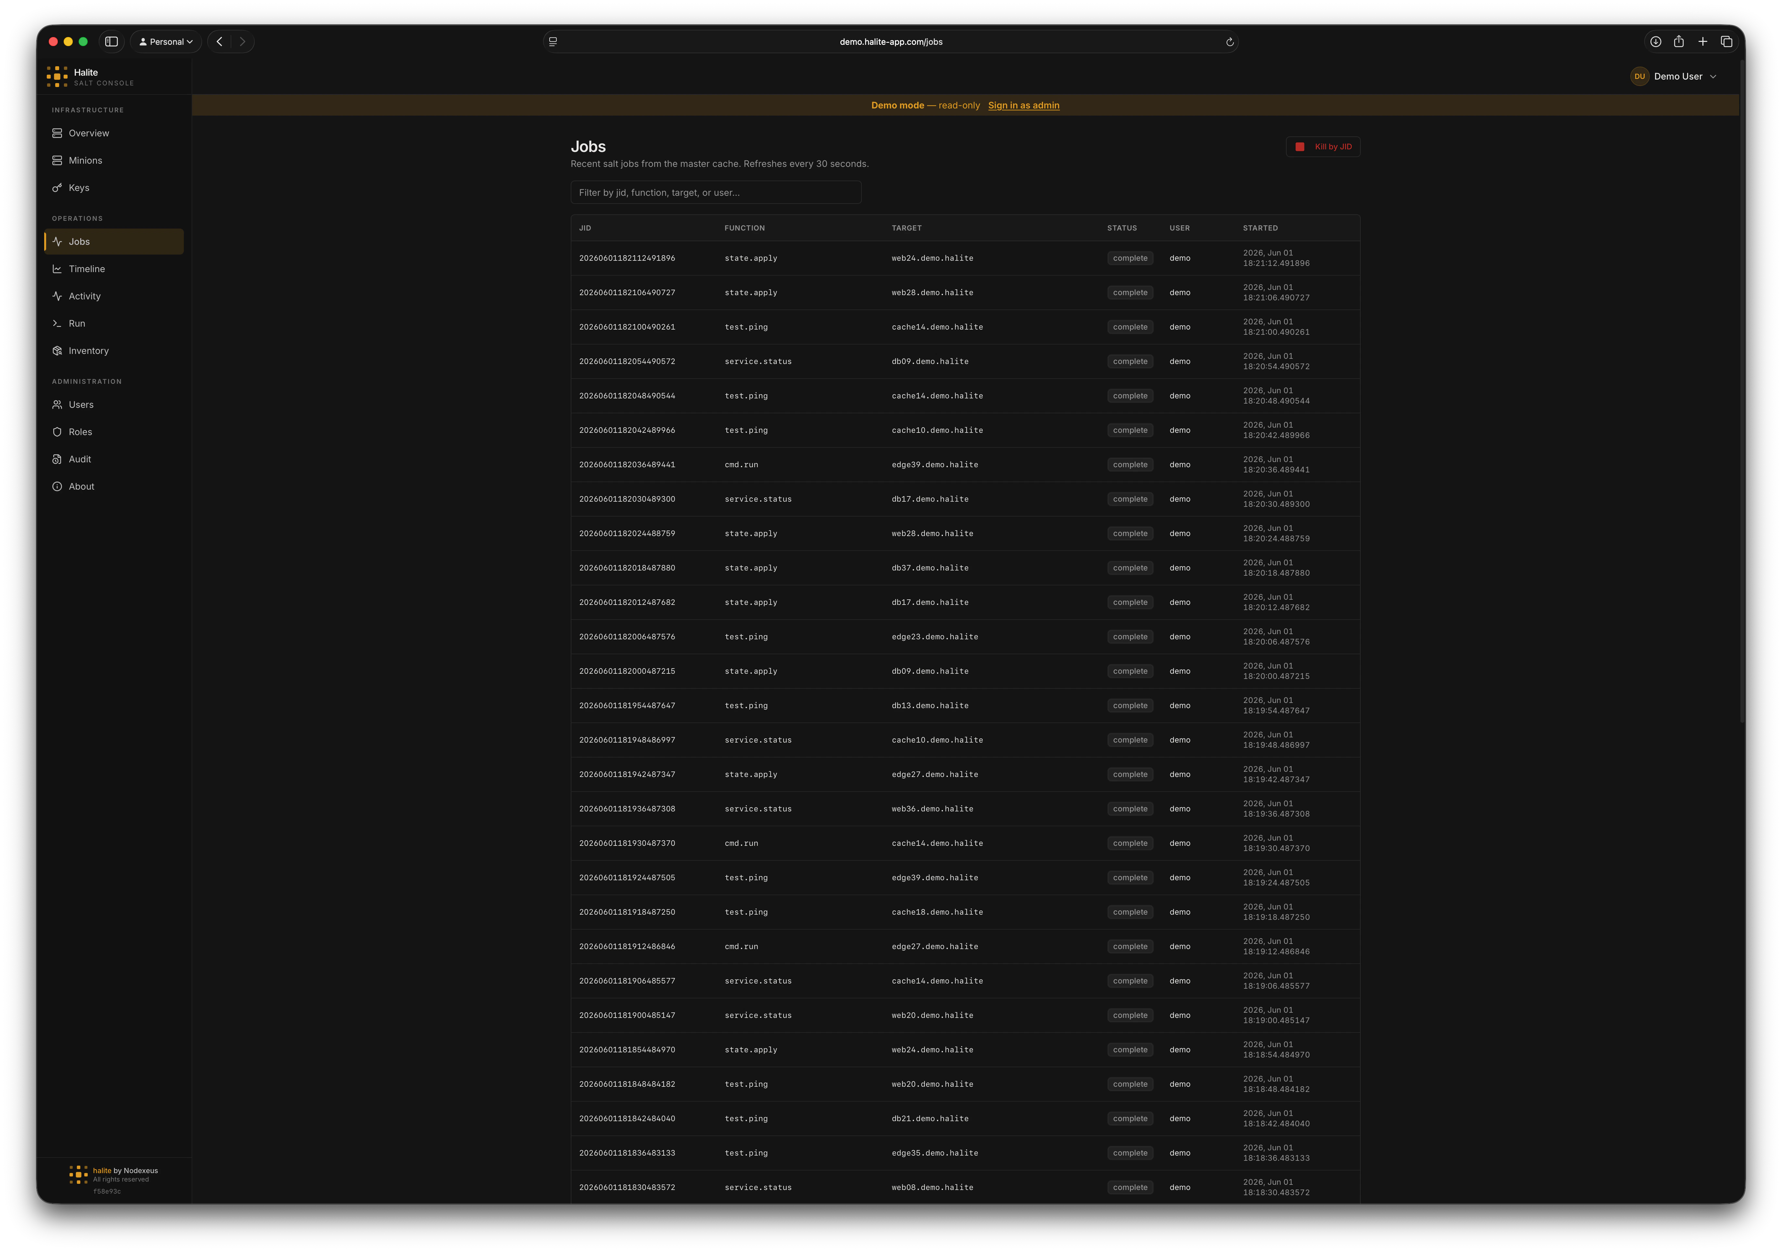Reload the page with refresh icon

pos(1229,42)
